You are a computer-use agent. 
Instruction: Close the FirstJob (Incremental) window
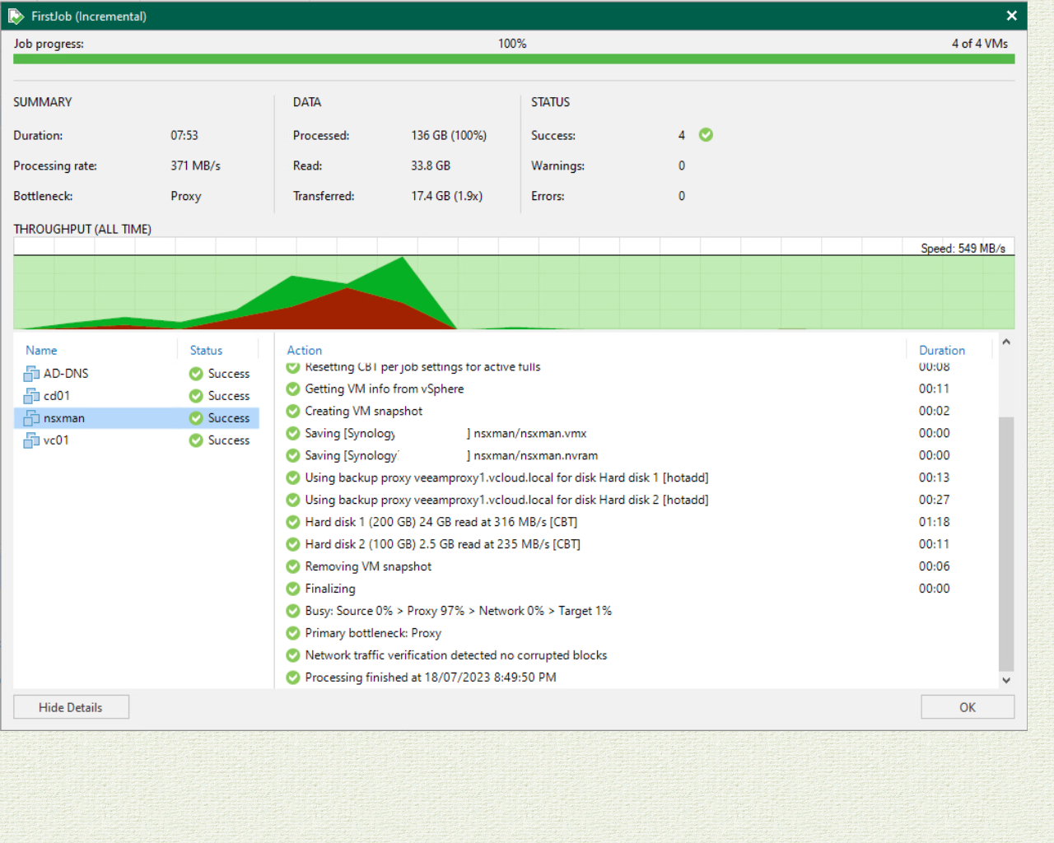[1012, 16]
